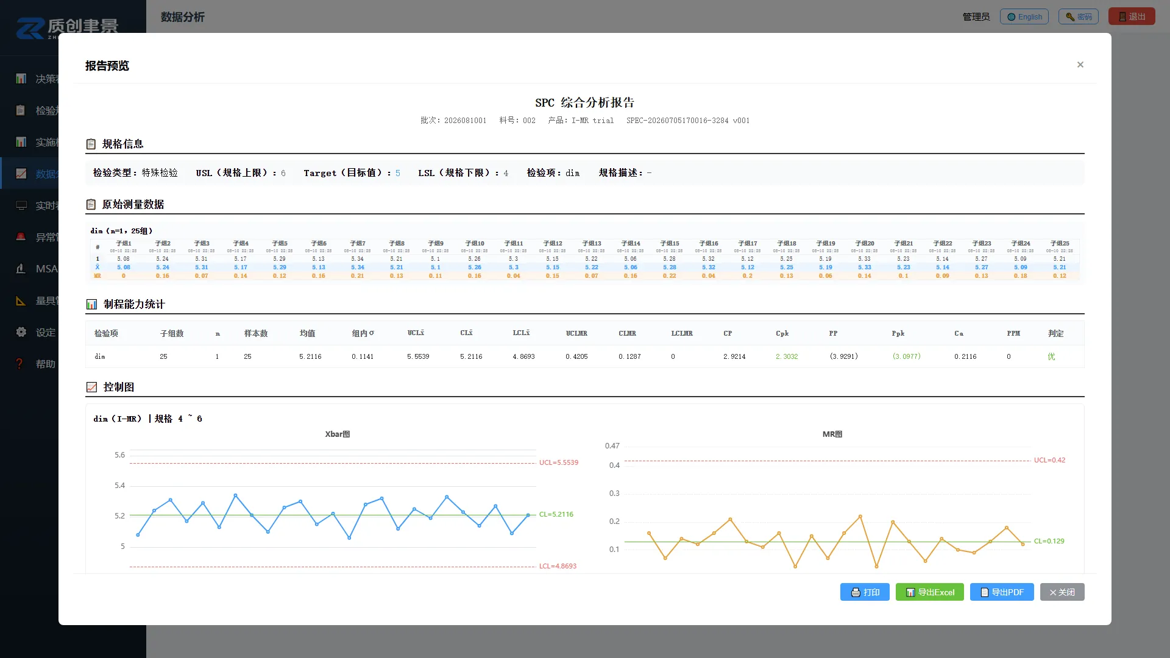
Task: Click the 子组13 column header
Action: point(592,243)
